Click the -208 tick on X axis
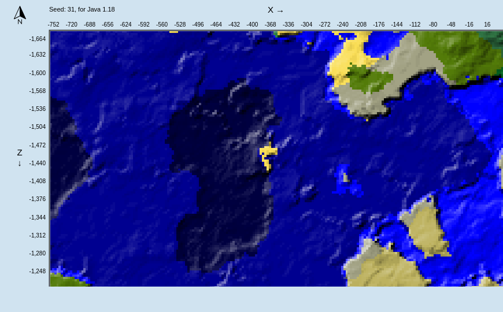Viewport: 503px width, 312px height. click(x=361, y=25)
